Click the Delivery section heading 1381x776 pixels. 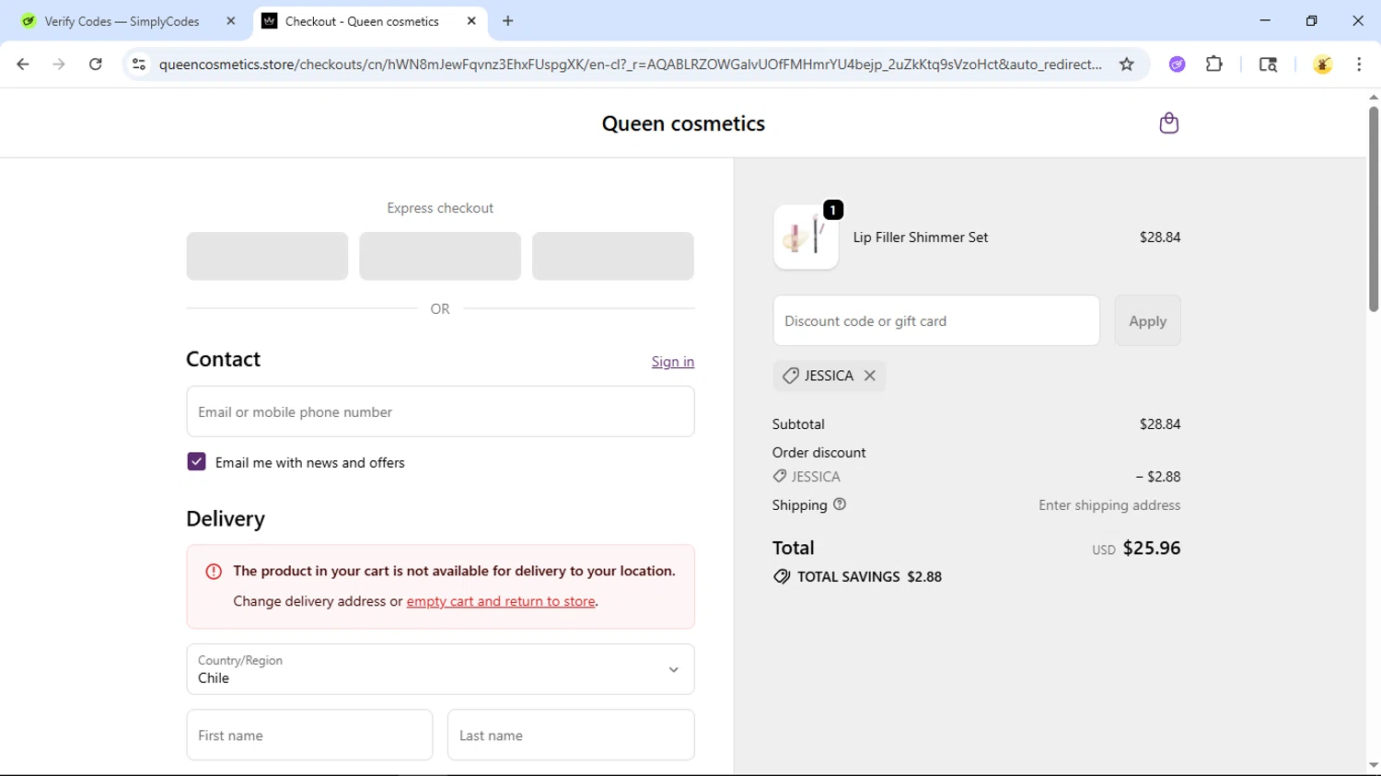(x=226, y=519)
